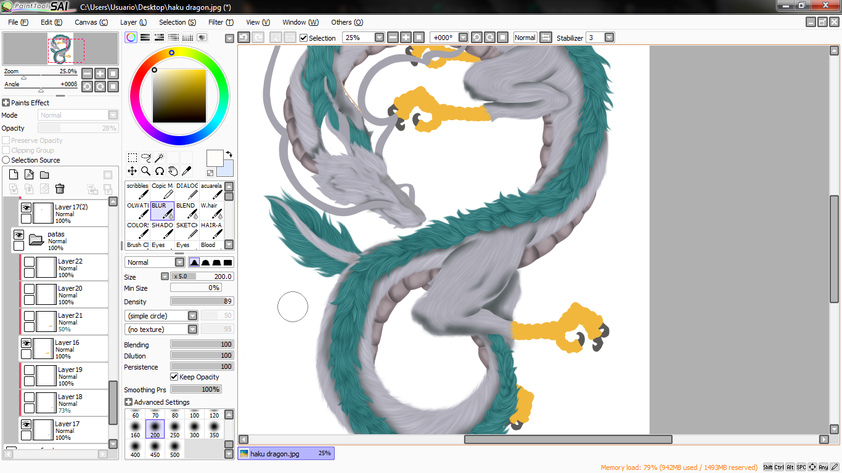Choose the Copic M. marker preset
This screenshot has height=473, width=842.
[162, 191]
